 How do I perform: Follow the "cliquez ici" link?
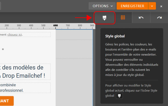[x=15, y=34]
